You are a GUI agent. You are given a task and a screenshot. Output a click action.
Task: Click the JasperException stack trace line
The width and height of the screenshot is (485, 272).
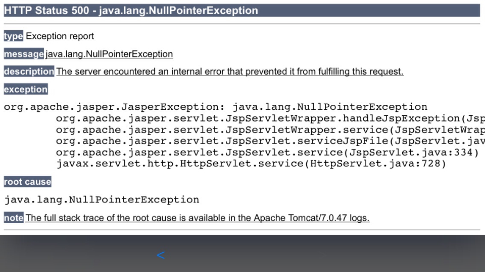click(216, 107)
